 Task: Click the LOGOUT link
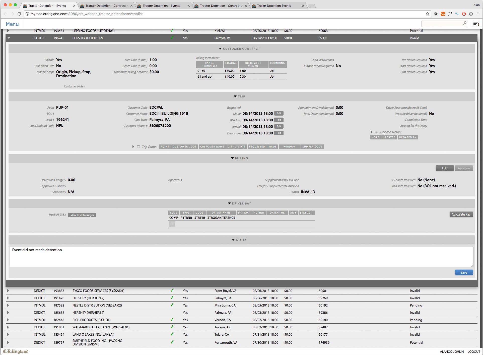point(474,351)
